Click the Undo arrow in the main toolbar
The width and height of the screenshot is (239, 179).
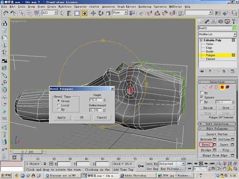click(6, 13)
